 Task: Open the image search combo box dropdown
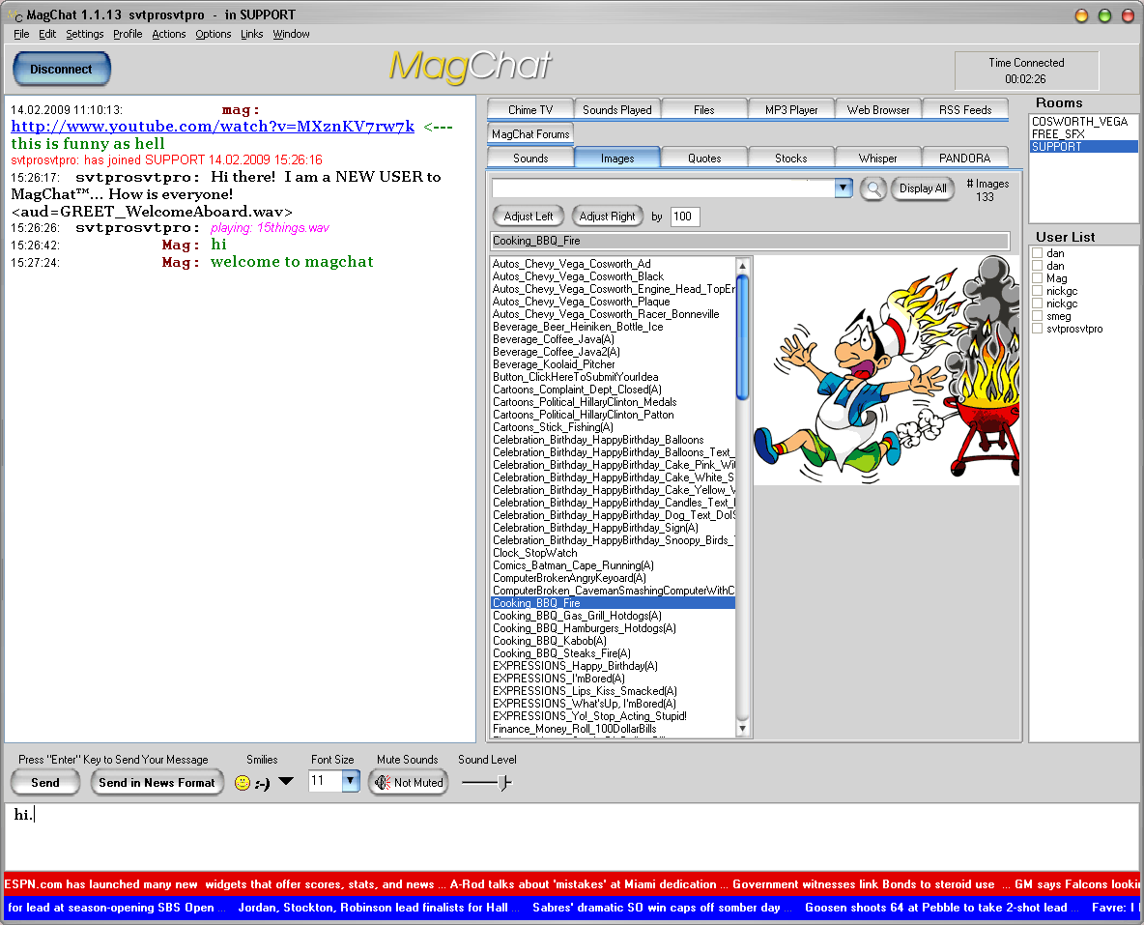coord(843,188)
